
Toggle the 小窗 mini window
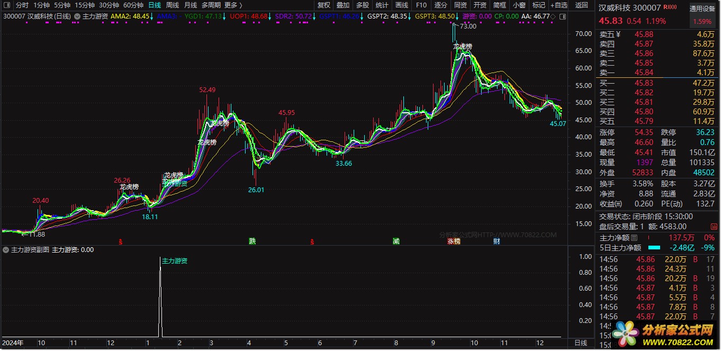pos(519,5)
